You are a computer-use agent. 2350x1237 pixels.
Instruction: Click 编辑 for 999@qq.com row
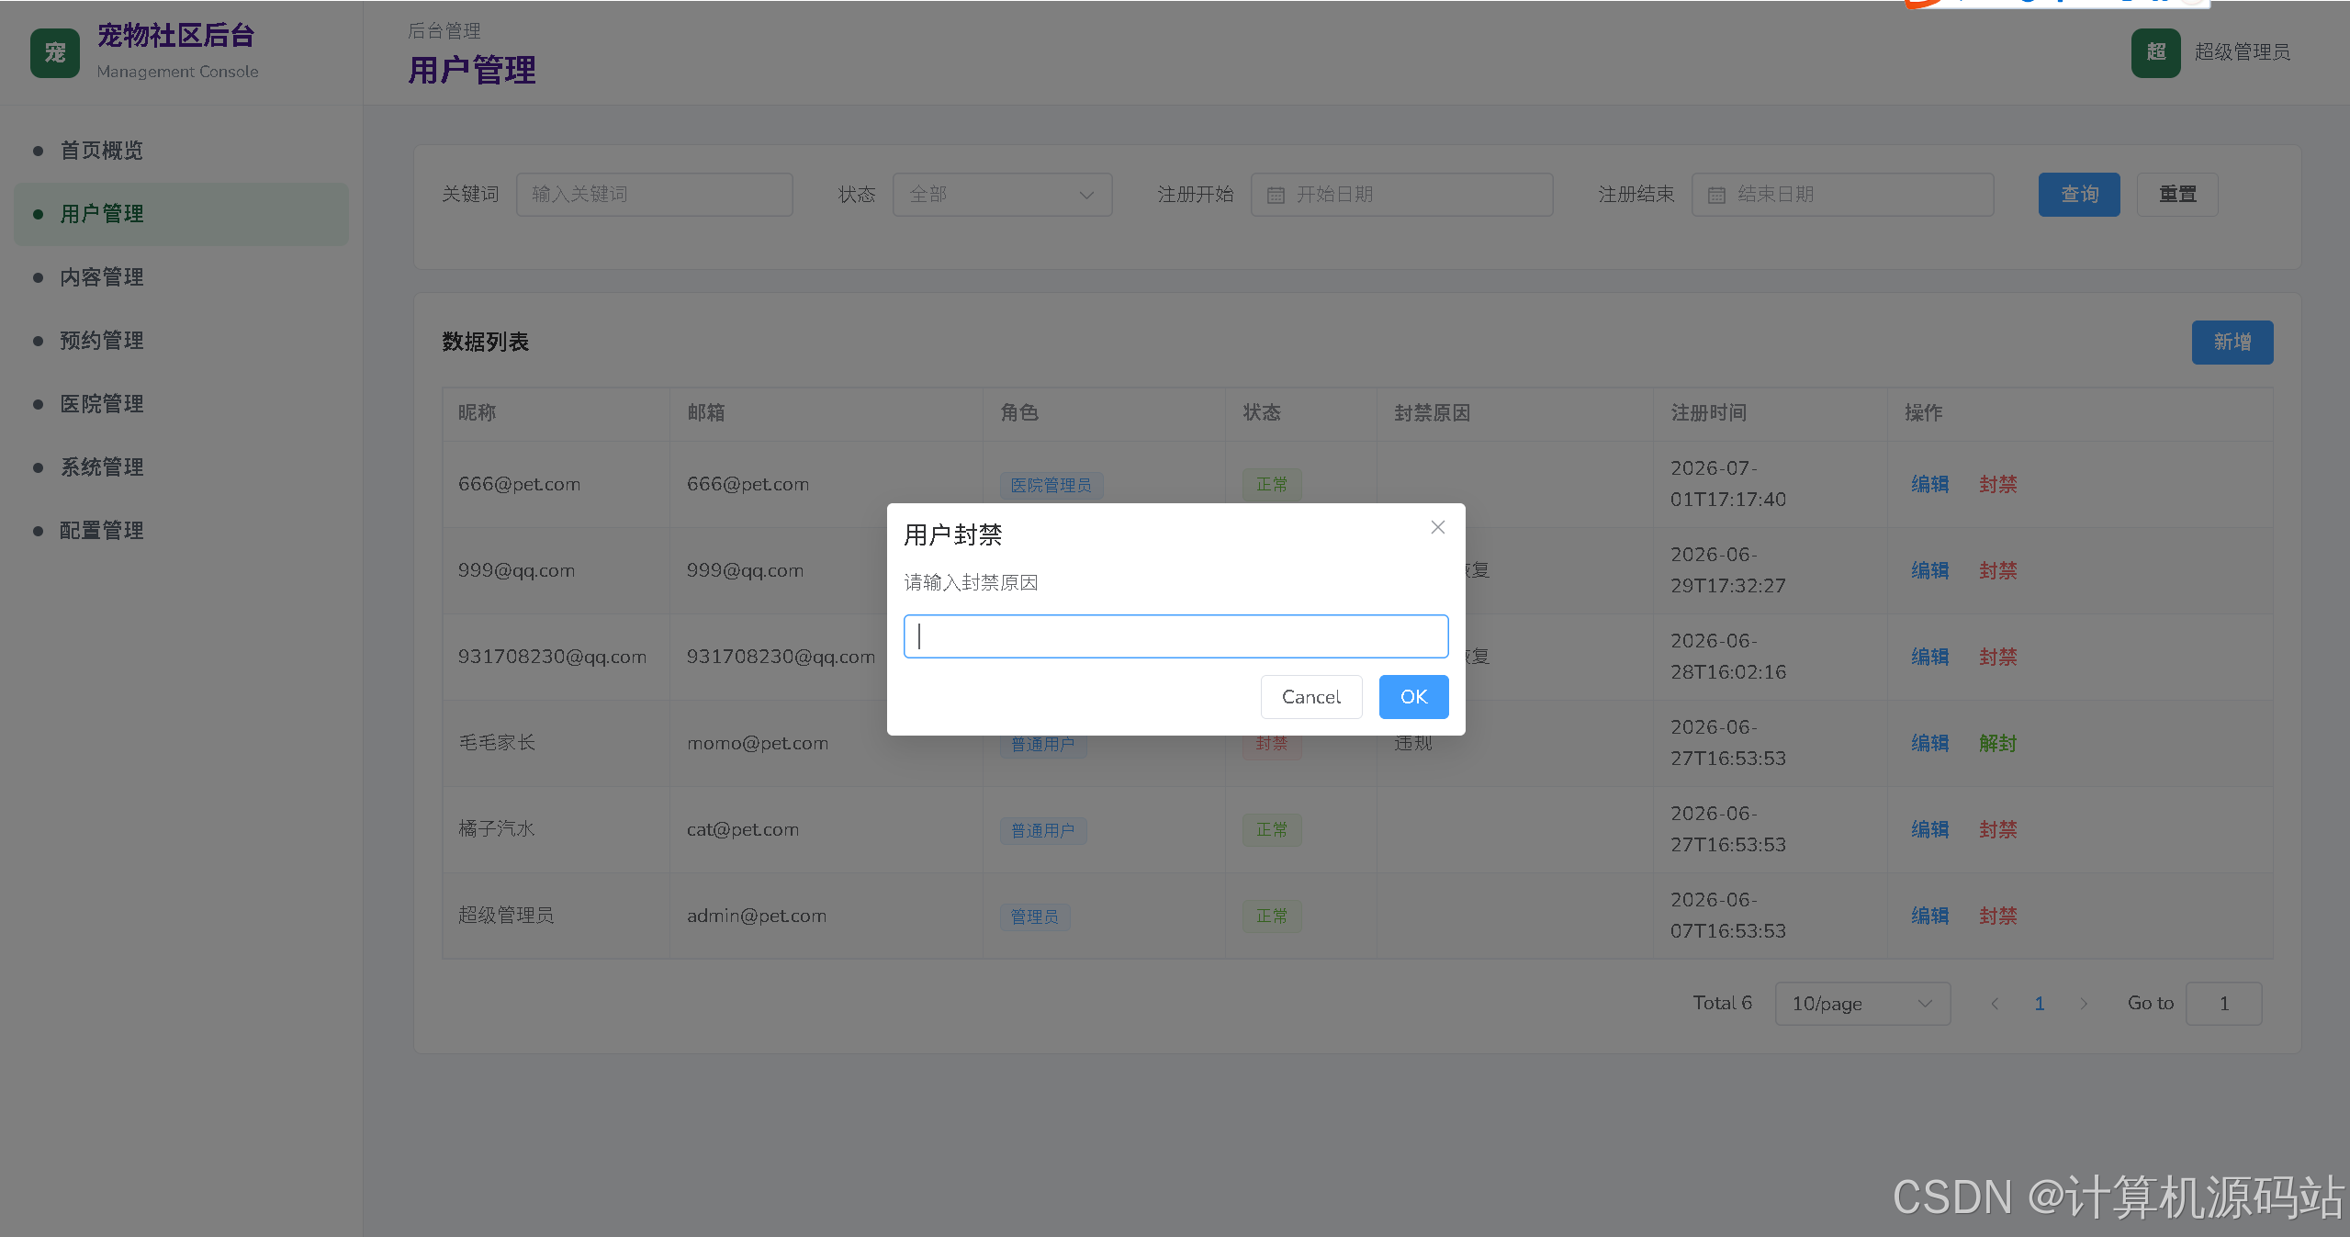[1929, 570]
